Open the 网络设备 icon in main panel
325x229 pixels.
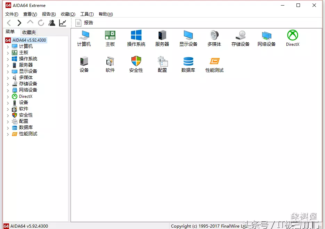tap(267, 38)
